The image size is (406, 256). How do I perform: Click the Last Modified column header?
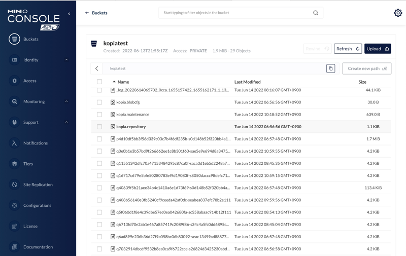(247, 82)
